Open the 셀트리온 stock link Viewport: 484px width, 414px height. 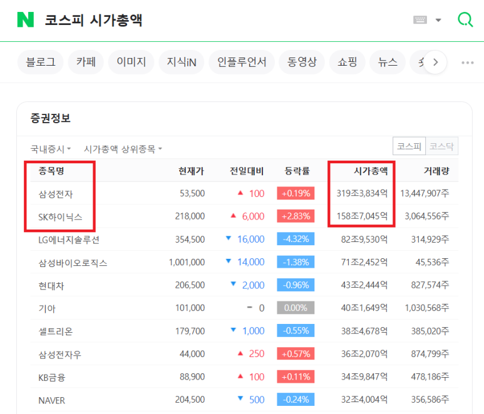(56, 331)
